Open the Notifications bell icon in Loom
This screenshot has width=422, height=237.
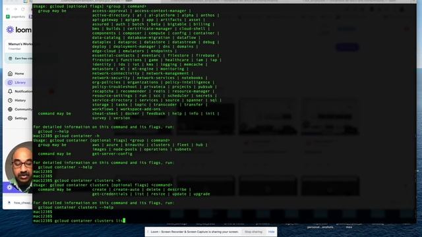(x=11, y=92)
